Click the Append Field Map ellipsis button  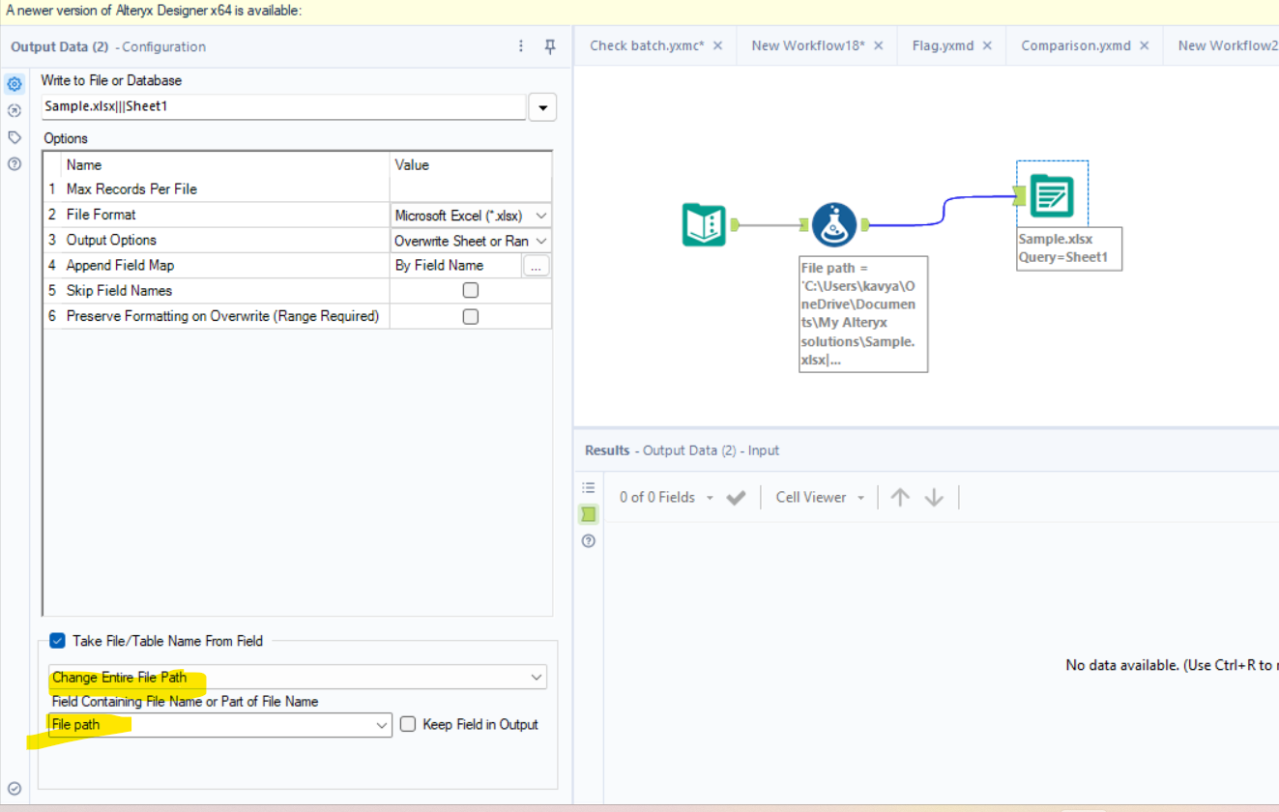coord(537,265)
